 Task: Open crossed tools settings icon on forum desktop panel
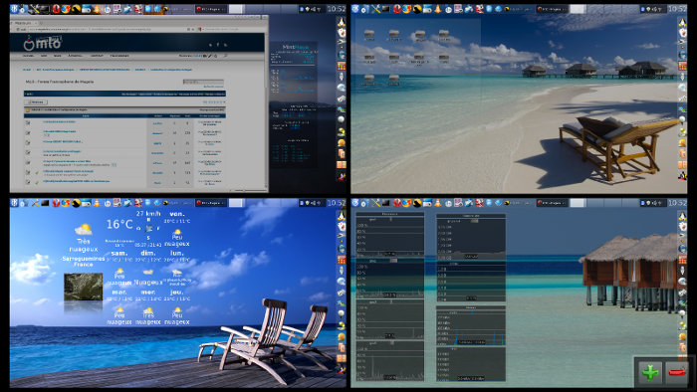tap(34, 9)
